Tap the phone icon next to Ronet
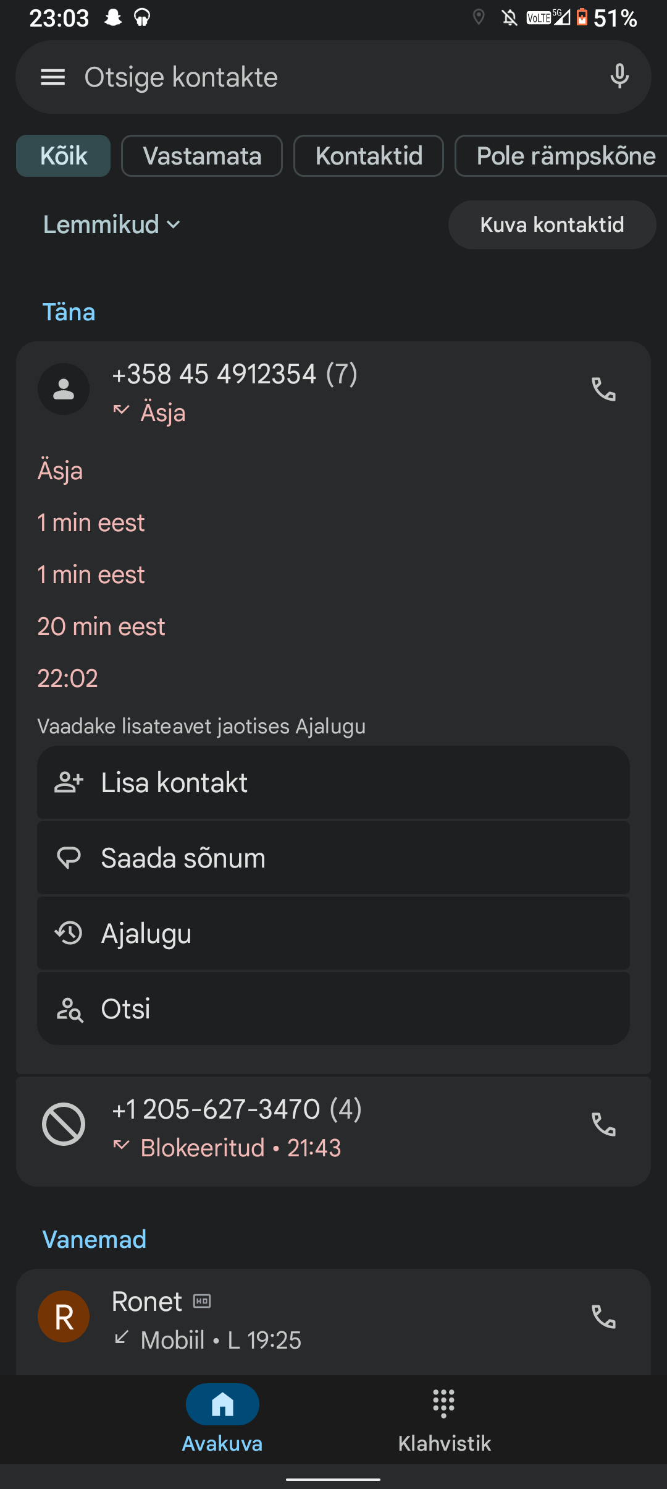The width and height of the screenshot is (667, 1489). (603, 1317)
